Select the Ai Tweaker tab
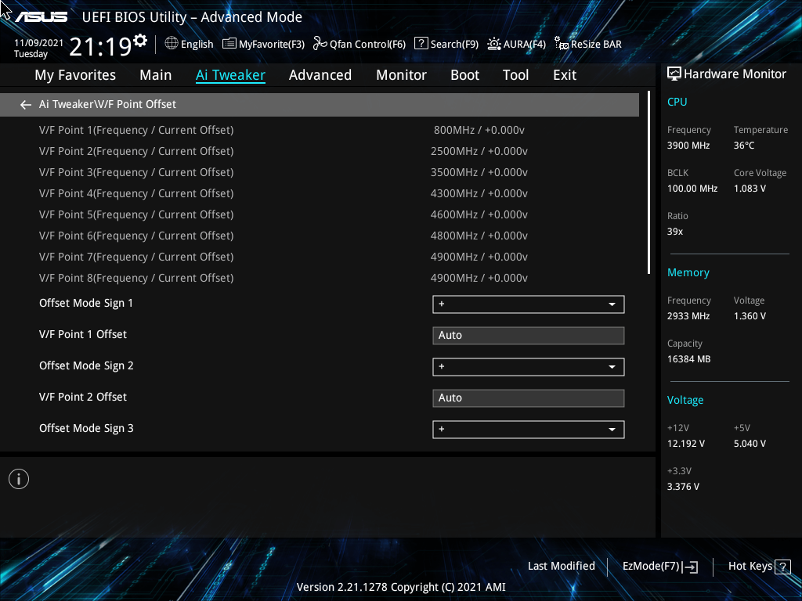The width and height of the screenshot is (802, 601). tap(231, 75)
